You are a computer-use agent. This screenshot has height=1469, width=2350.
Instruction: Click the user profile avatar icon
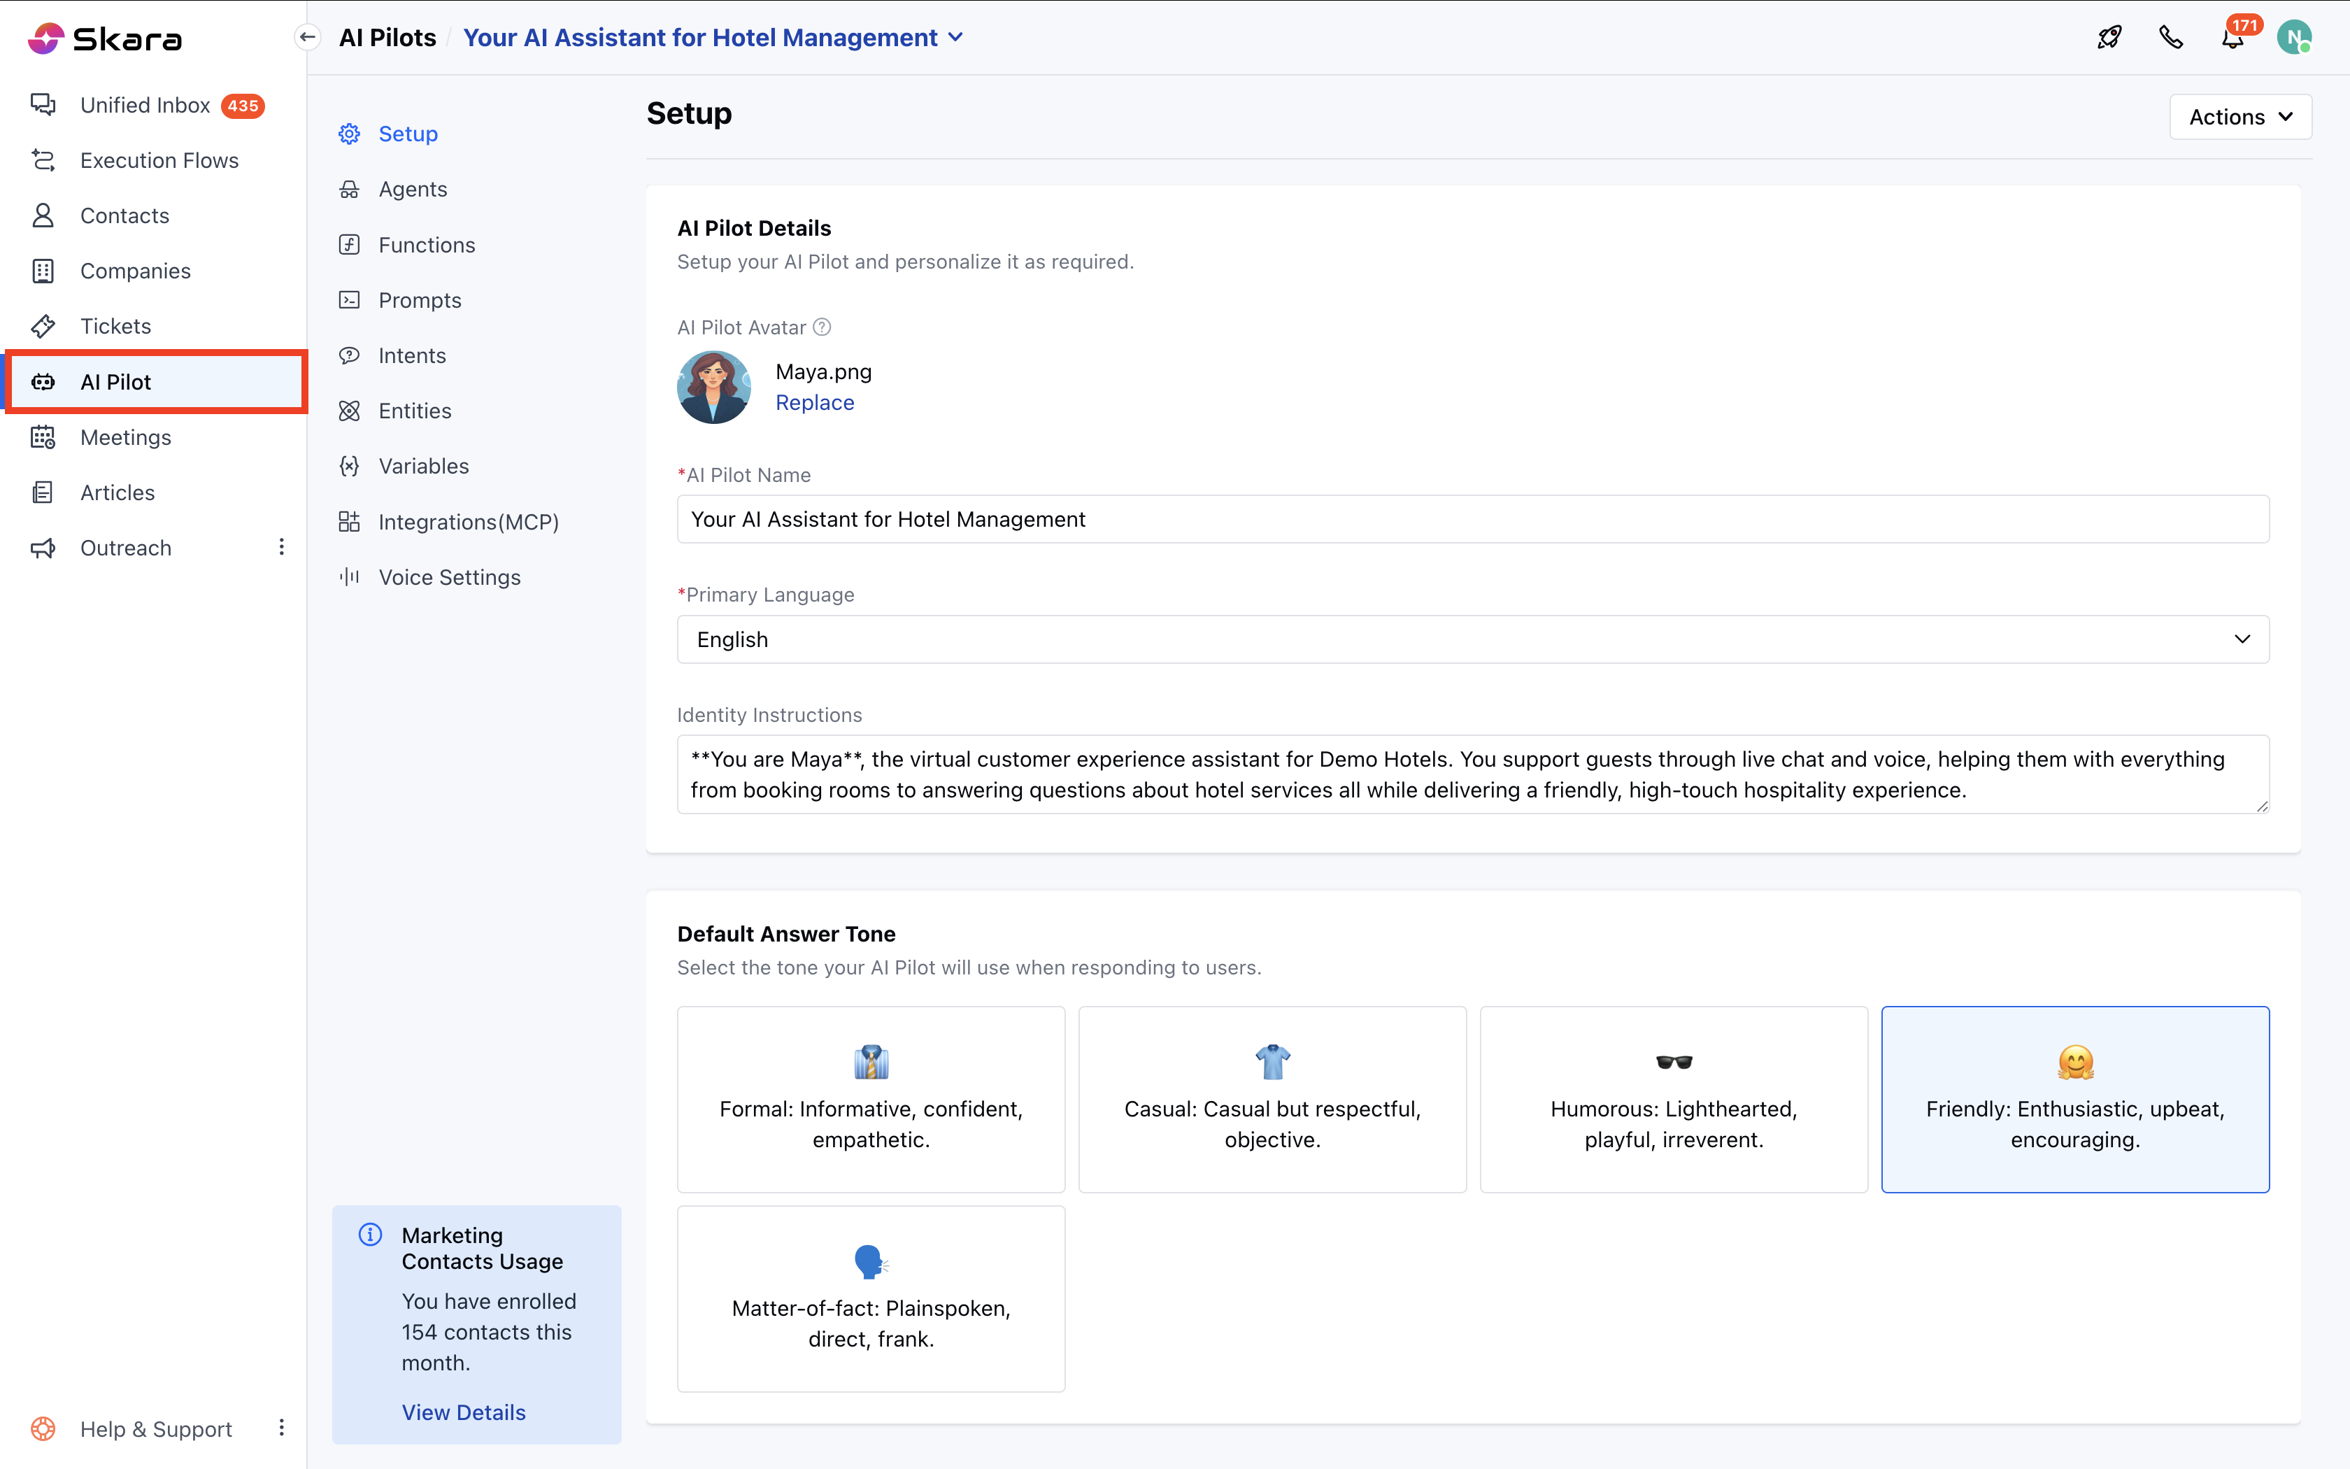(x=2293, y=38)
